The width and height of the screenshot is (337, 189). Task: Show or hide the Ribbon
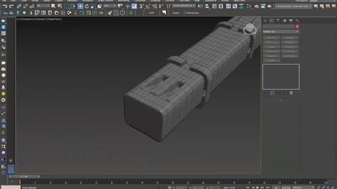[228, 6]
